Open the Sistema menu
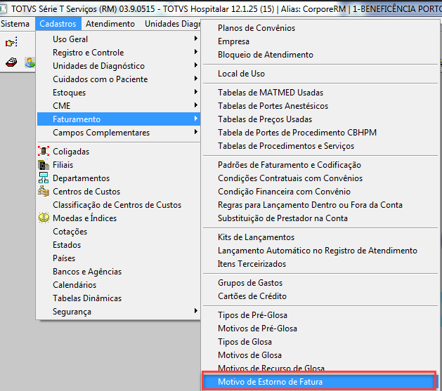 15,24
